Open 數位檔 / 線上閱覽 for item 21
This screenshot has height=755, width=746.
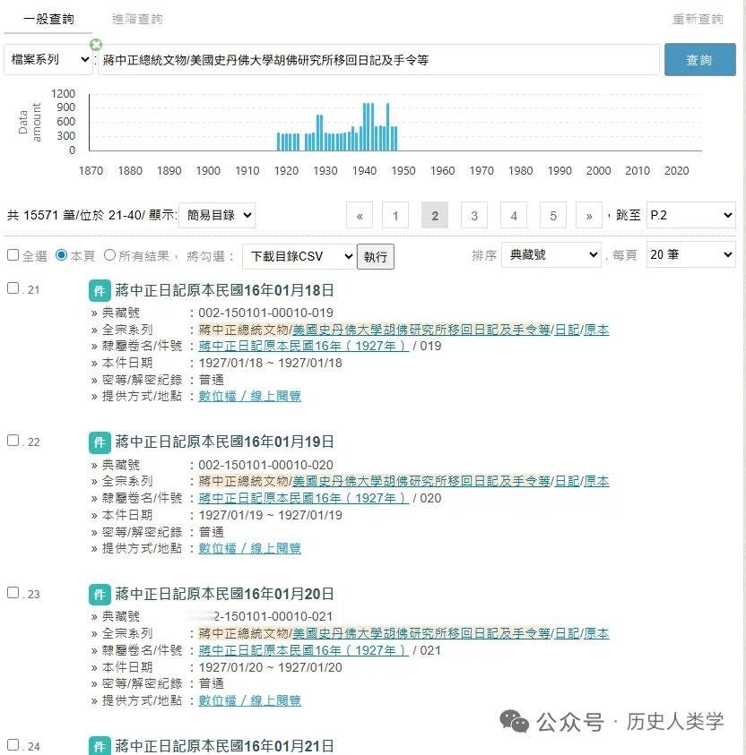(249, 396)
